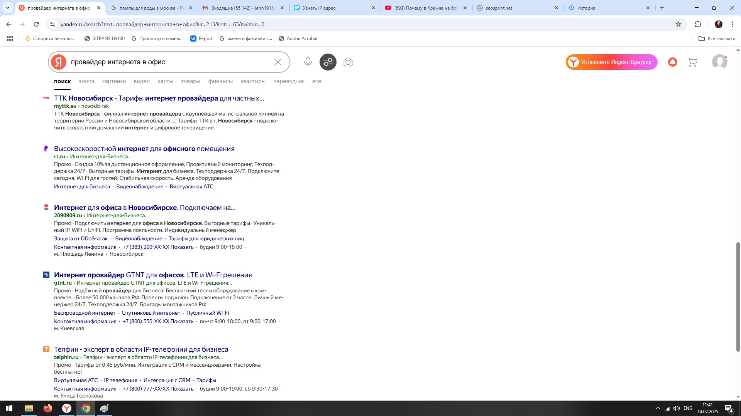This screenshot has height=416, width=741.
Task: Show phone number +7 (800) 550
Action: point(158,321)
